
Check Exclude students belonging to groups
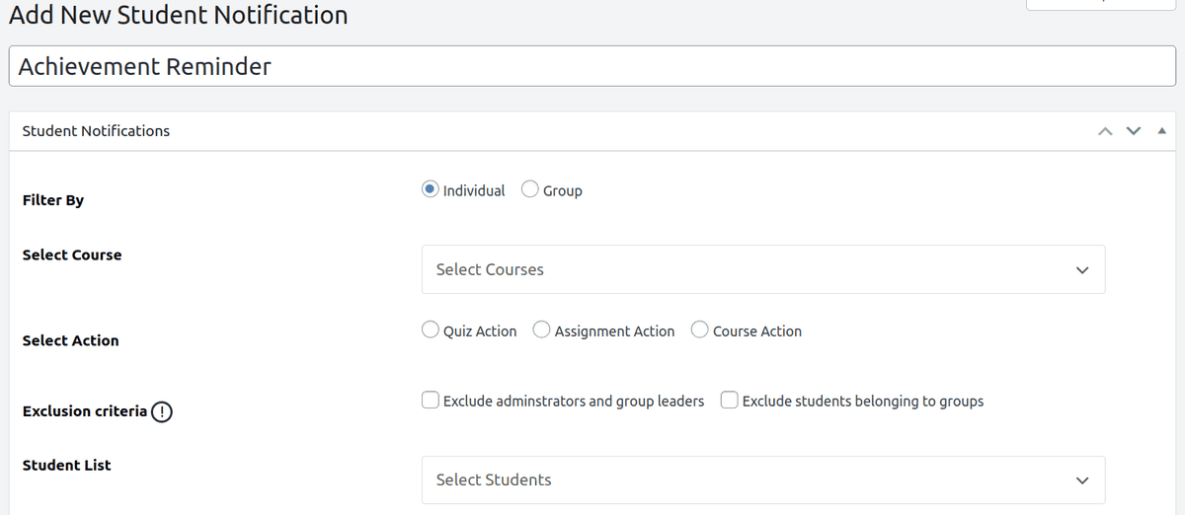point(730,401)
